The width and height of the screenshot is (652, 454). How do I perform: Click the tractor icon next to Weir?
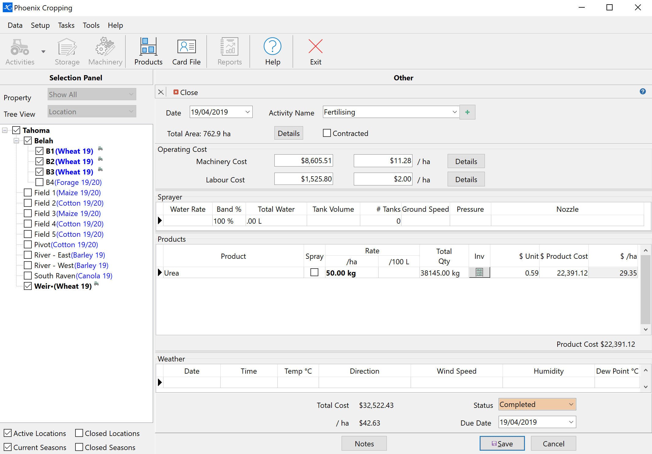96,284
